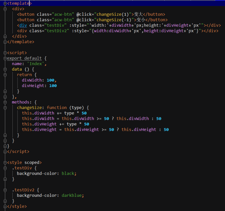Click the divHeight: 100 number value
The width and height of the screenshot is (225, 211).
click(53, 86)
